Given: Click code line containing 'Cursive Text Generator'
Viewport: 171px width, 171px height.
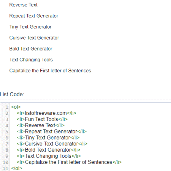Looking at the screenshot, I should (x=52, y=144).
